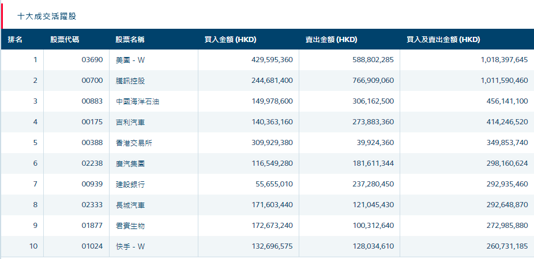
Task: Click total 298,160,624
Action: [x=507, y=163]
